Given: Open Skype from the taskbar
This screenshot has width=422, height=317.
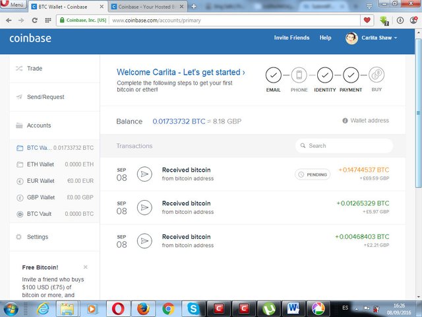Looking at the screenshot, I should [193, 309].
